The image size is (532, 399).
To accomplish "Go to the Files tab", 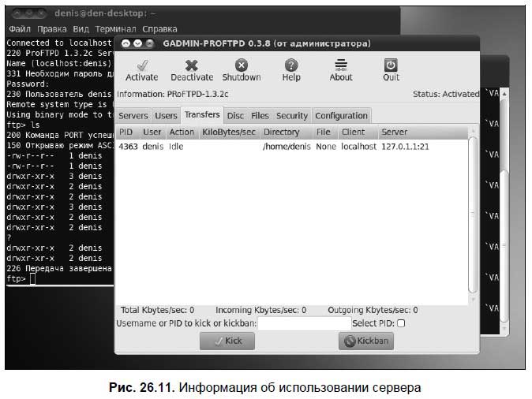I will tap(260, 116).
